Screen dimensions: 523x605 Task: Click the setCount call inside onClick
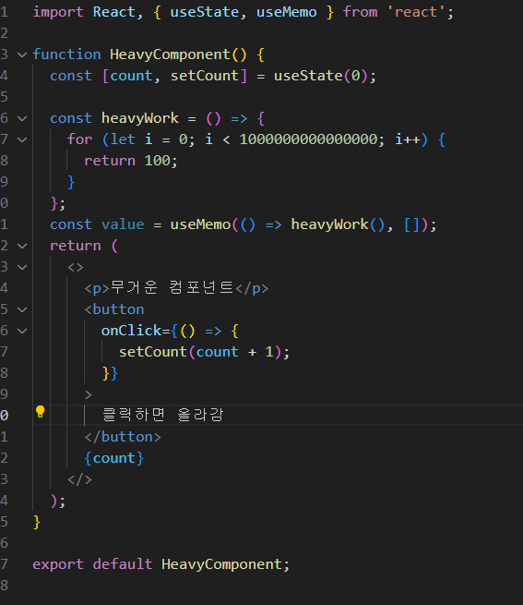[204, 352]
